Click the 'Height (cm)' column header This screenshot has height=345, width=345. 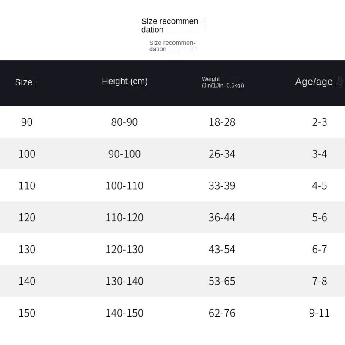pos(125,81)
